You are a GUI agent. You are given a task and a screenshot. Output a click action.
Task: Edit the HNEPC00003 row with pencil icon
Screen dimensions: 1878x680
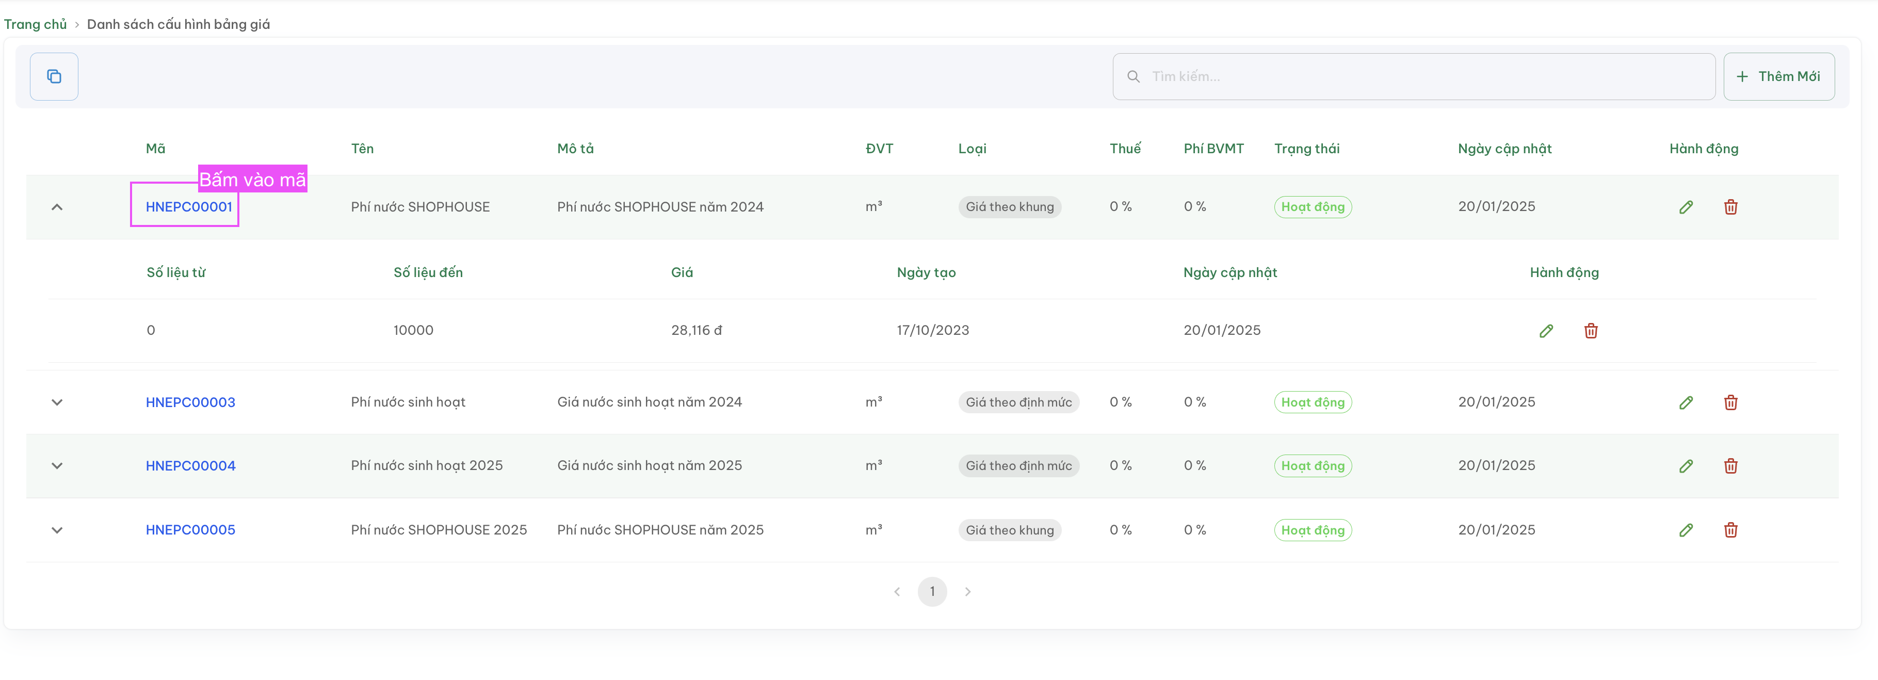pyautogui.click(x=1686, y=402)
